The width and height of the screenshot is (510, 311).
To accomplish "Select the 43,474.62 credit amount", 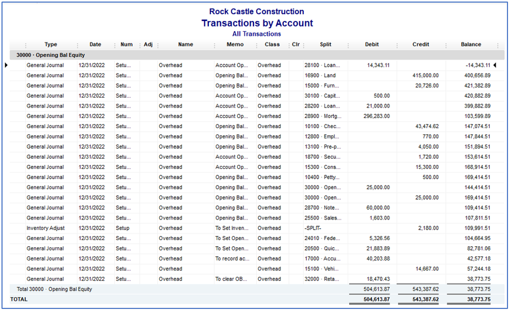I will tap(427, 127).
